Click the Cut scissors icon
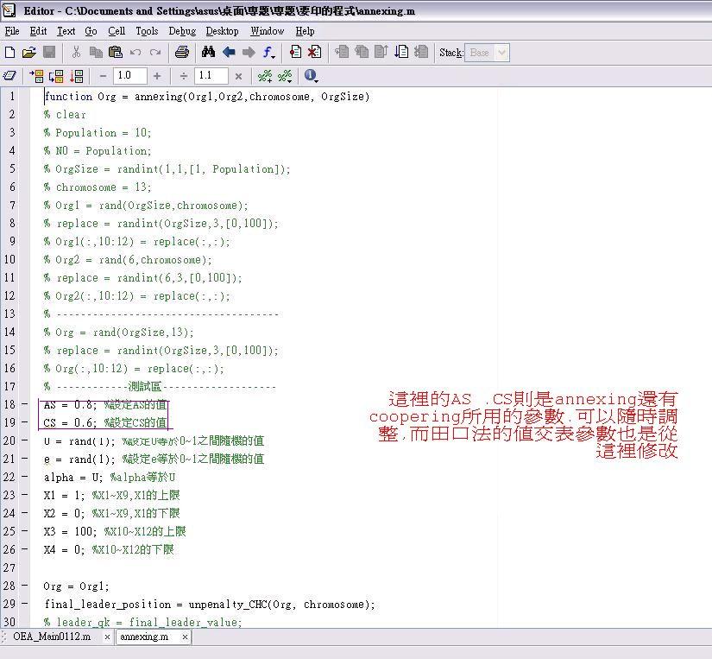Viewport: 712px width, 659px height. [76, 53]
